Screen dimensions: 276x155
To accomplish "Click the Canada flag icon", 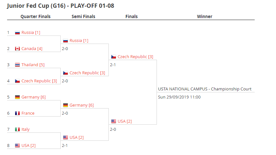I will [x=17, y=49].
